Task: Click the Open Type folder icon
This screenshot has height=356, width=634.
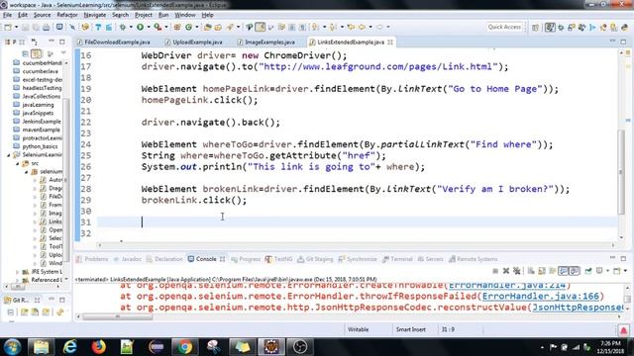Action: click(x=208, y=27)
